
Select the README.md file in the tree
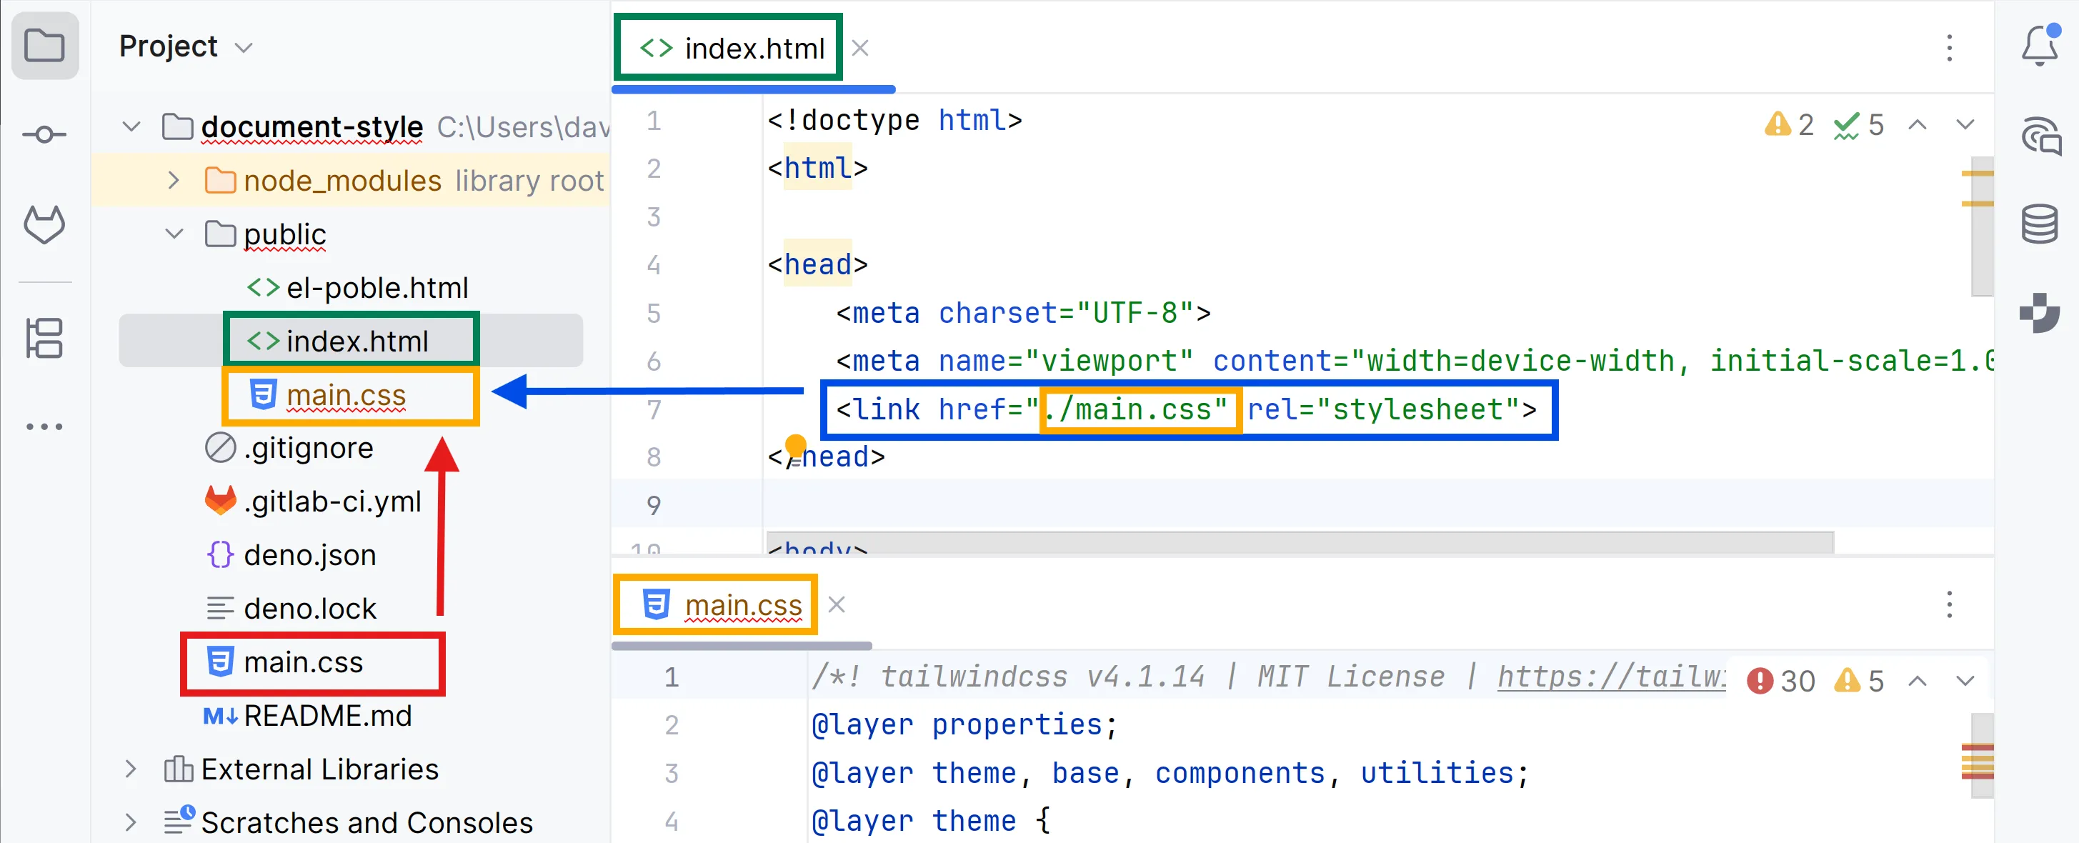point(327,716)
